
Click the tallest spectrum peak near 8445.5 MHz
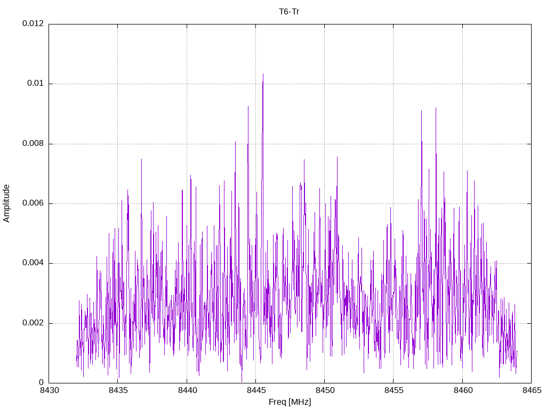coord(263,75)
